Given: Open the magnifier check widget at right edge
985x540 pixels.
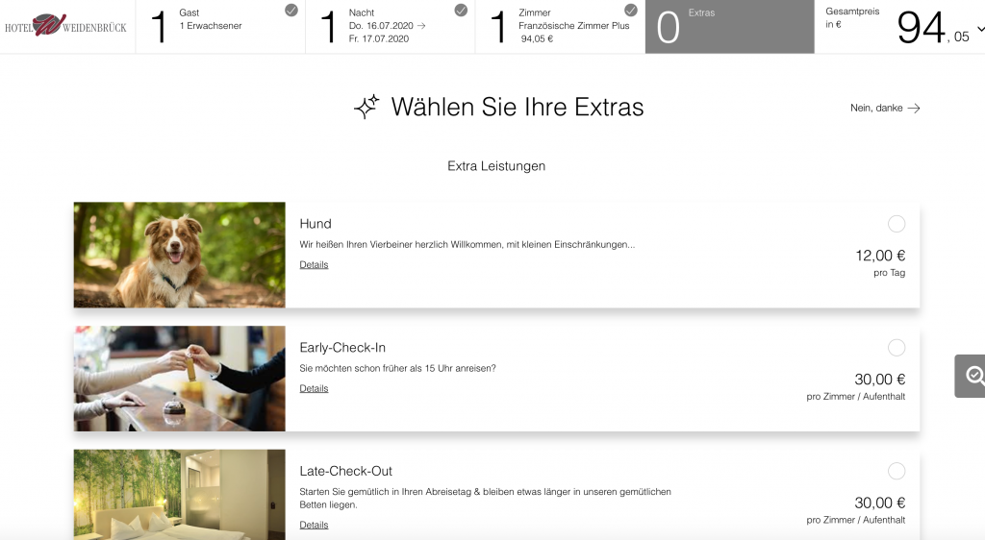Looking at the screenshot, I should (x=972, y=376).
